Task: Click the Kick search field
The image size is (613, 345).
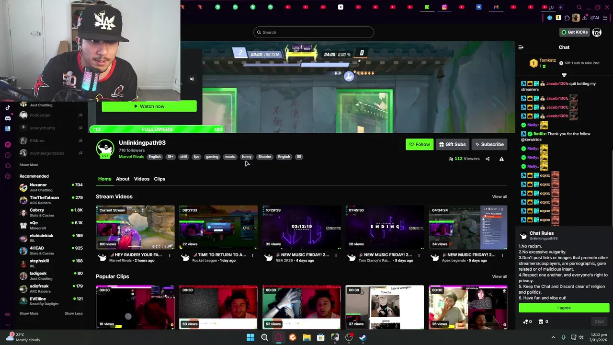Action: click(314, 32)
